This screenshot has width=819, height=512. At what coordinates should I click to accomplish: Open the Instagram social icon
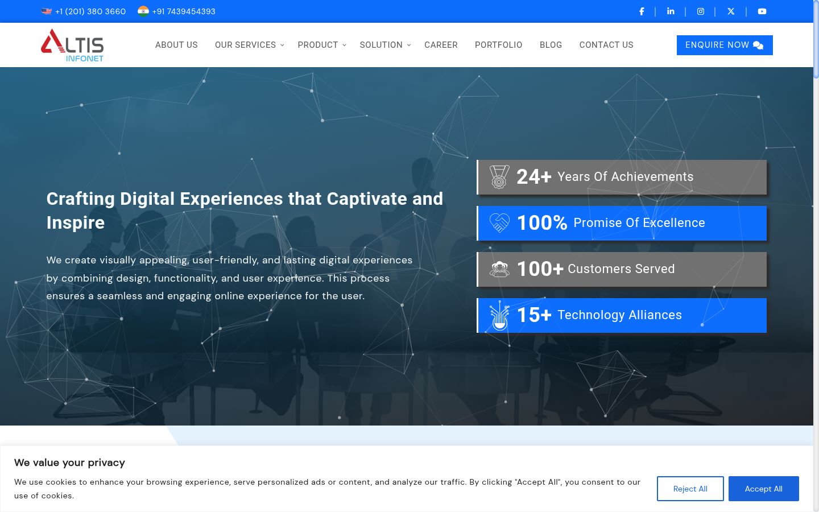point(701,11)
